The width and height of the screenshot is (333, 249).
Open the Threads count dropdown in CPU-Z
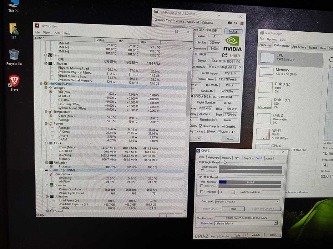tap(233, 192)
